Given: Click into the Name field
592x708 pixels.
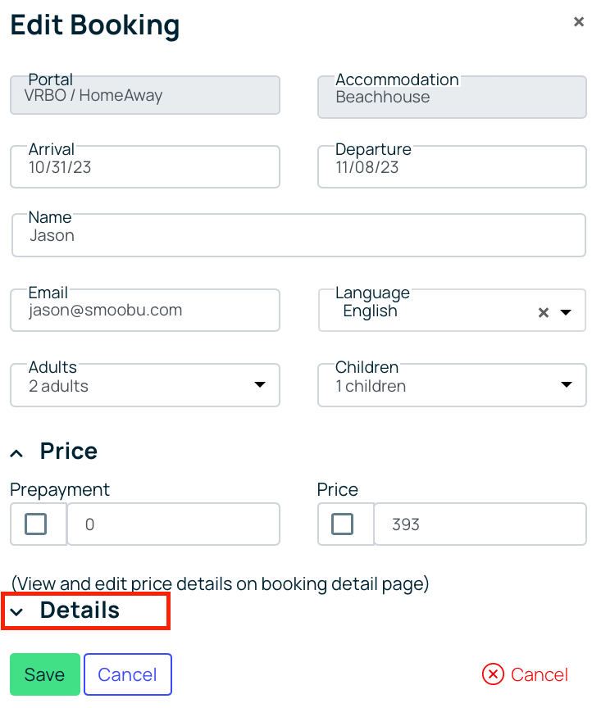Looking at the screenshot, I should pos(298,235).
